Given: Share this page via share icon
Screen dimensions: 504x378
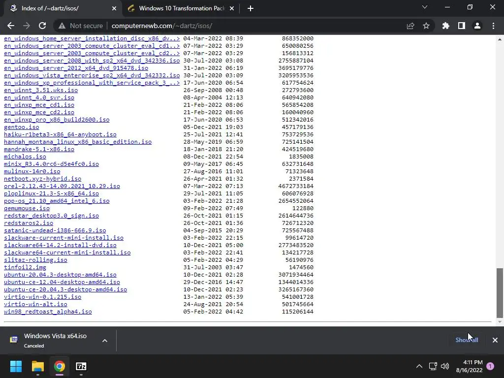Looking at the screenshot, I should coord(410,26).
